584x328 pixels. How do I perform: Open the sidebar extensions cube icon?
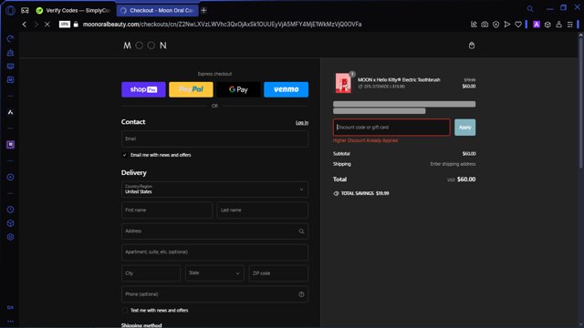pyautogui.click(x=10, y=223)
